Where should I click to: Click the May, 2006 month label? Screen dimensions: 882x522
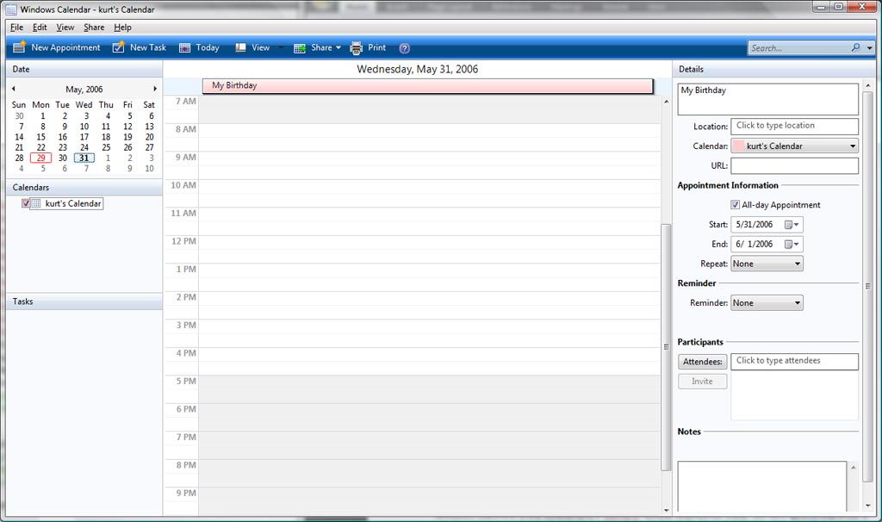point(84,89)
